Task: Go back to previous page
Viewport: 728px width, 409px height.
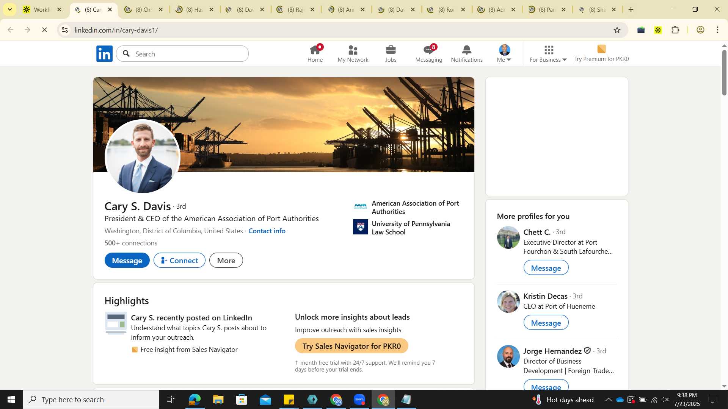Action: [x=11, y=30]
